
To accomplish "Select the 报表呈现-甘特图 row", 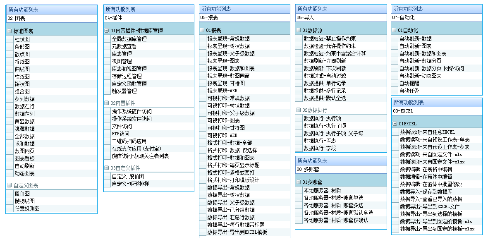I will [245, 83].
